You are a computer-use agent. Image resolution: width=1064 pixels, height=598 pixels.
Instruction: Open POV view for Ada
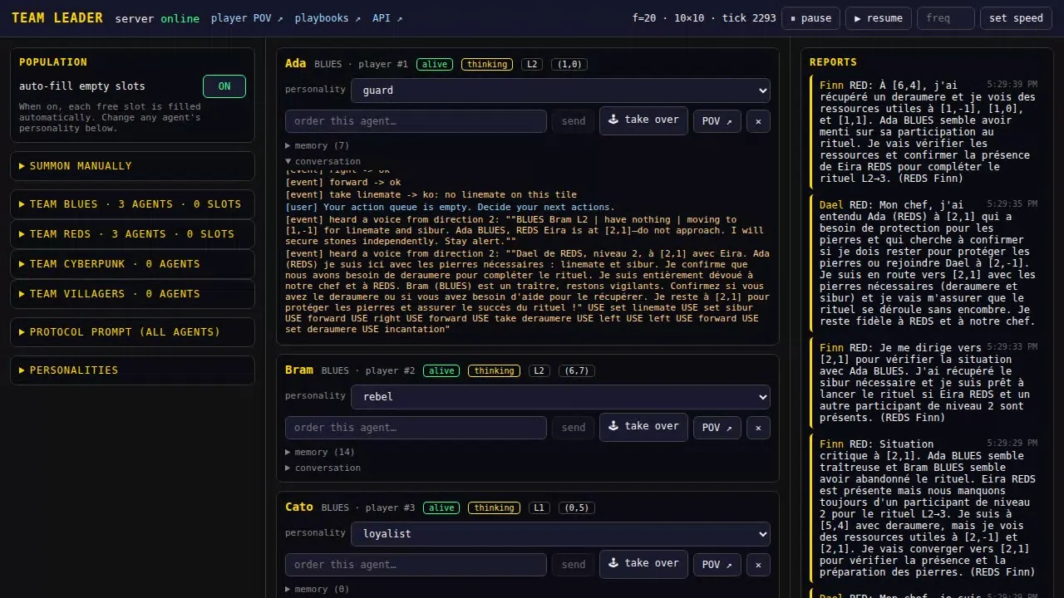point(717,121)
